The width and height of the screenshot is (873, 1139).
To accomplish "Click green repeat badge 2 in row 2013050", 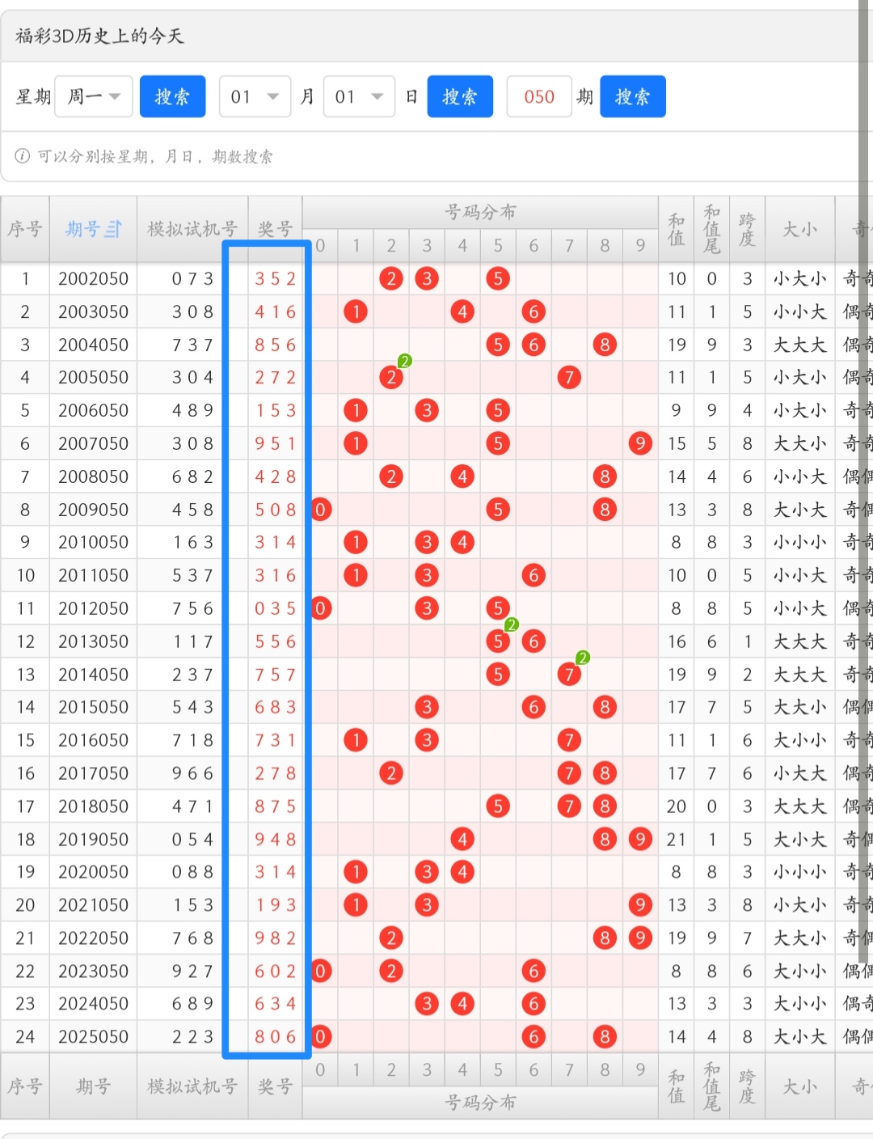I will tap(511, 625).
